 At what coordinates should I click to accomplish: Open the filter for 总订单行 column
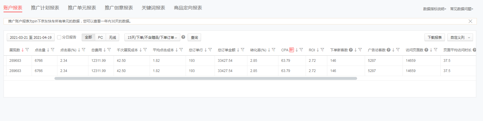[x=210, y=50]
